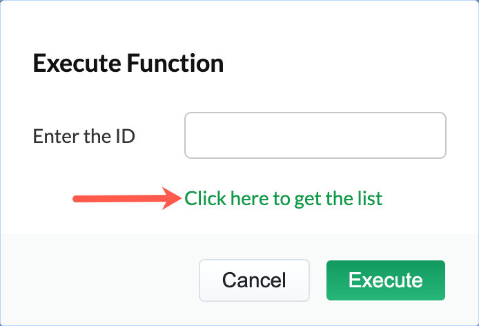This screenshot has width=479, height=326.
Task: Place cursor in the empty ID field
Action: pos(315,135)
